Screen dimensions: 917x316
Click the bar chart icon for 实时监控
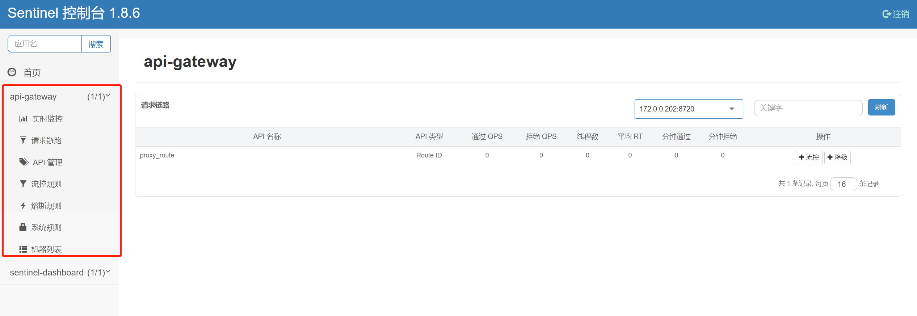pyautogui.click(x=24, y=119)
